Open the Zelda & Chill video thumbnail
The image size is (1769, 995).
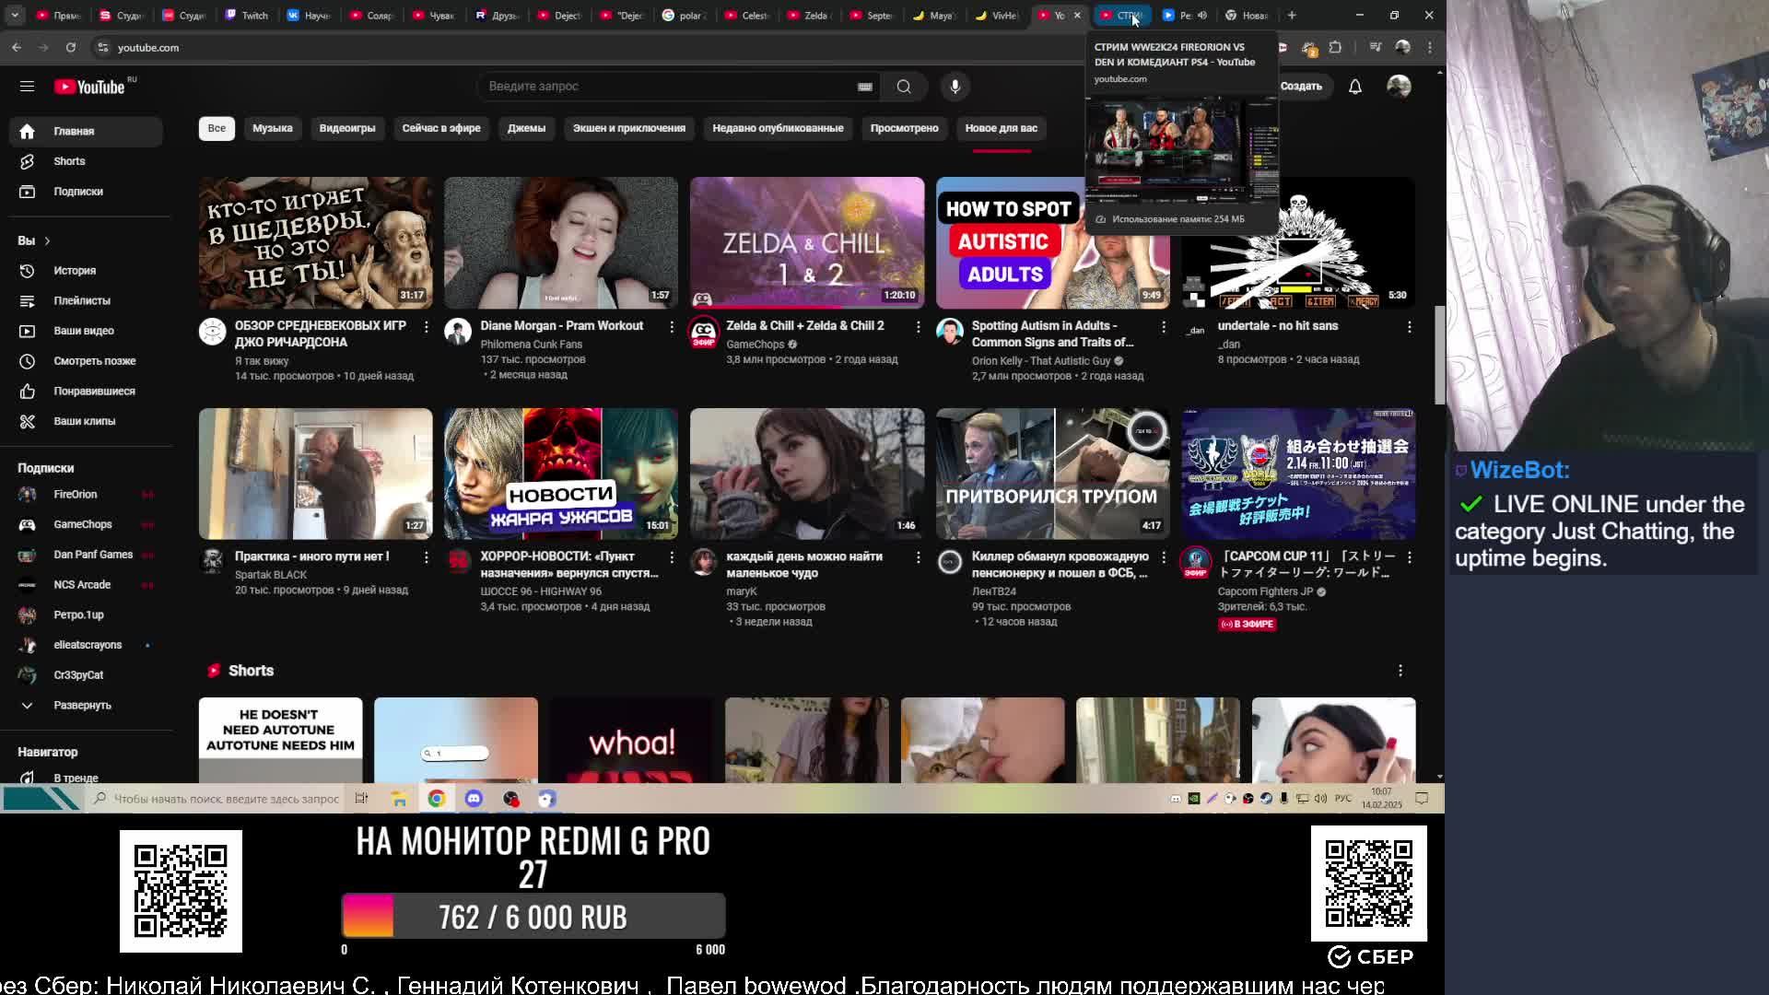[806, 242]
